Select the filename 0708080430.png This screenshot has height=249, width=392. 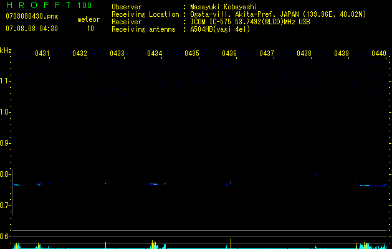coord(32,16)
